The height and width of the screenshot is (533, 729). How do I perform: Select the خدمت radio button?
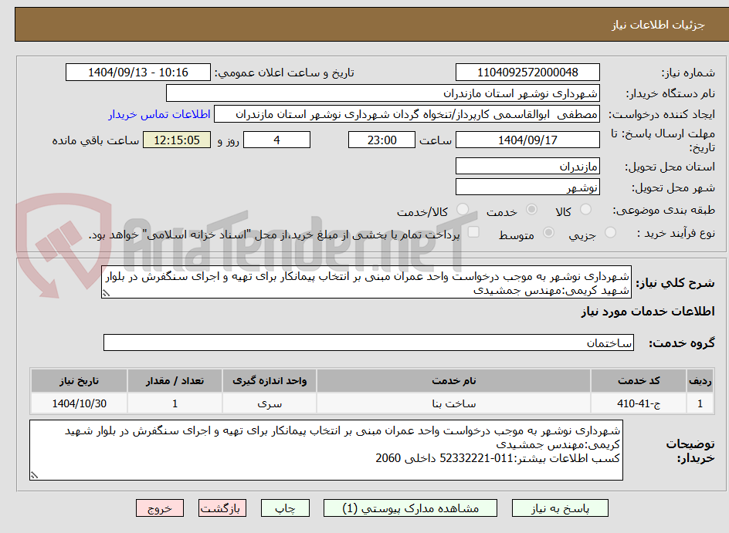[x=531, y=210]
